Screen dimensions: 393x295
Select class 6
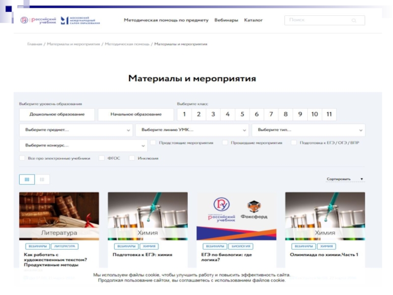pyautogui.click(x=256, y=115)
